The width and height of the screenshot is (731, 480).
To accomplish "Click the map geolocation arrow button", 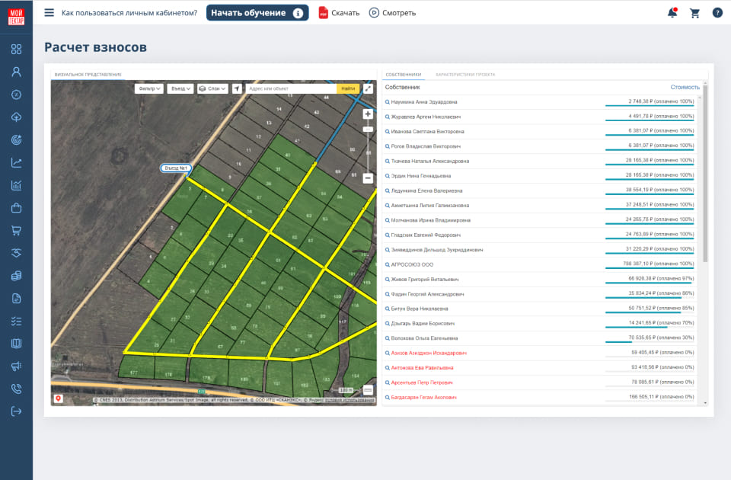I will pos(237,88).
